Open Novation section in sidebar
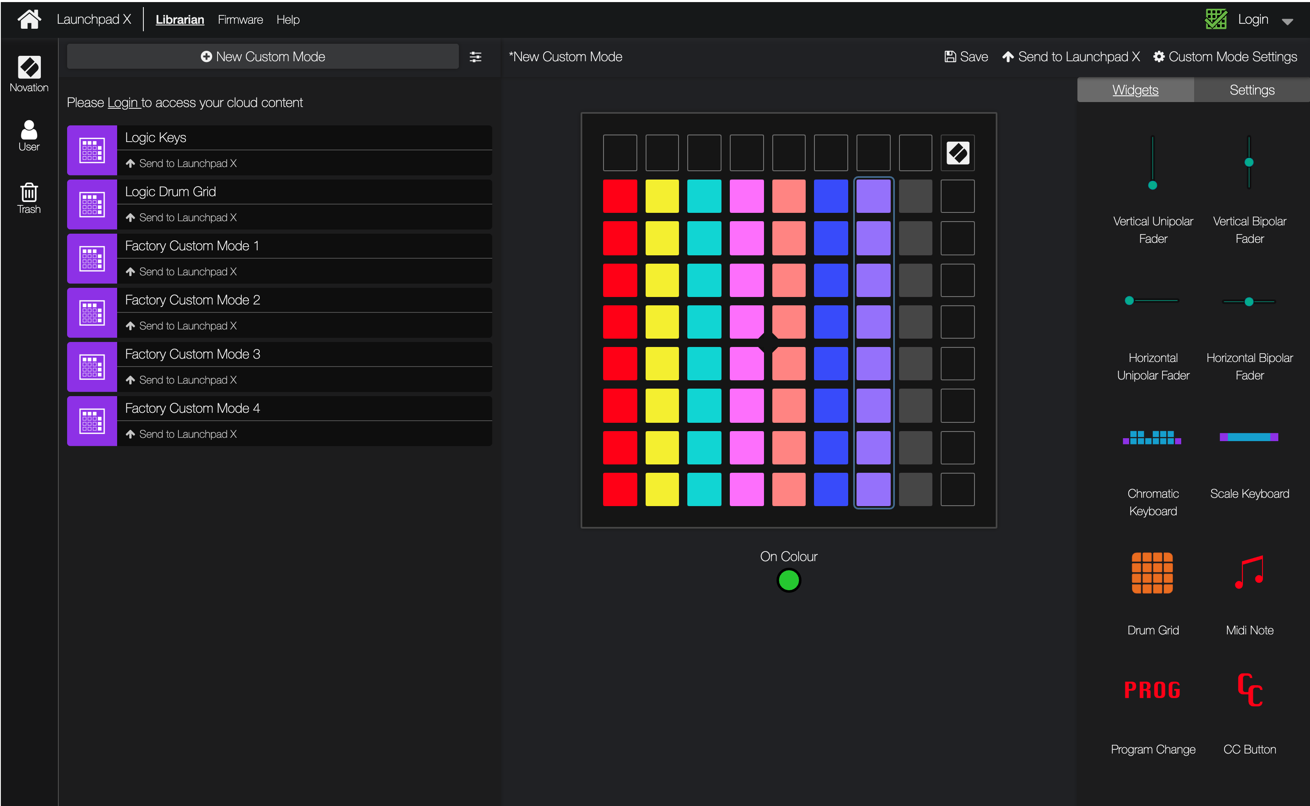The height and width of the screenshot is (806, 1310). (29, 74)
